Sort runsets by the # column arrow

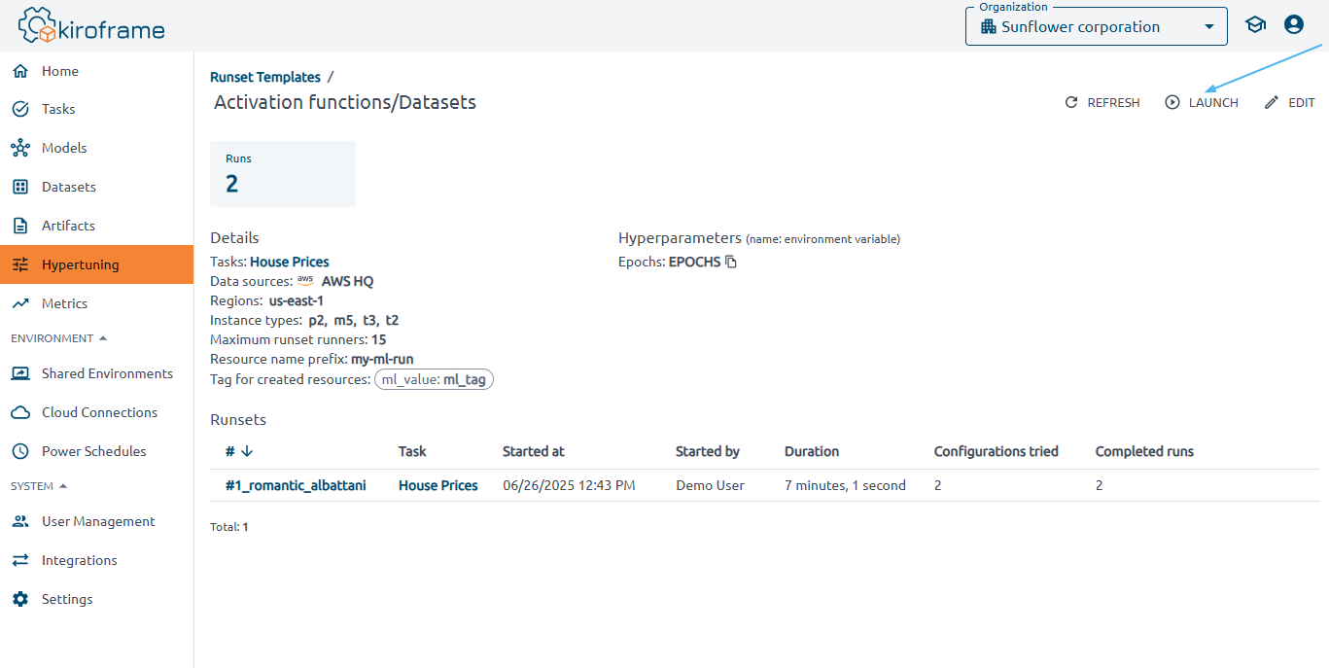tap(247, 451)
